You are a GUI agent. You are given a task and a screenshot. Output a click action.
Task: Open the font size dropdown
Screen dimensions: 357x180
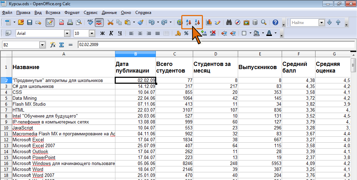click(92, 33)
